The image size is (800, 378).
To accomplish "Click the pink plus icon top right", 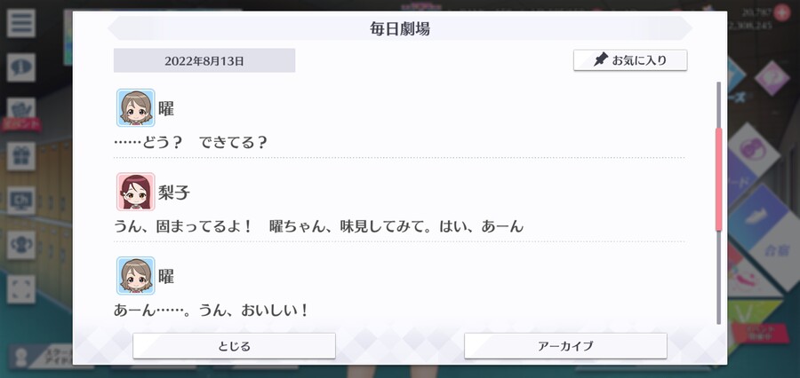I will coord(781,12).
